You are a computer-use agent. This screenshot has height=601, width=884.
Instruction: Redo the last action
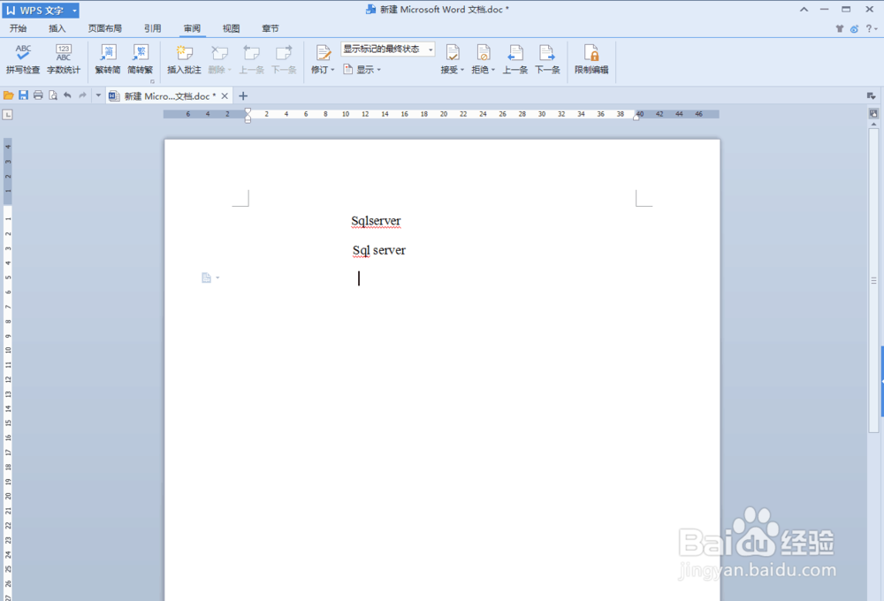[x=82, y=95]
